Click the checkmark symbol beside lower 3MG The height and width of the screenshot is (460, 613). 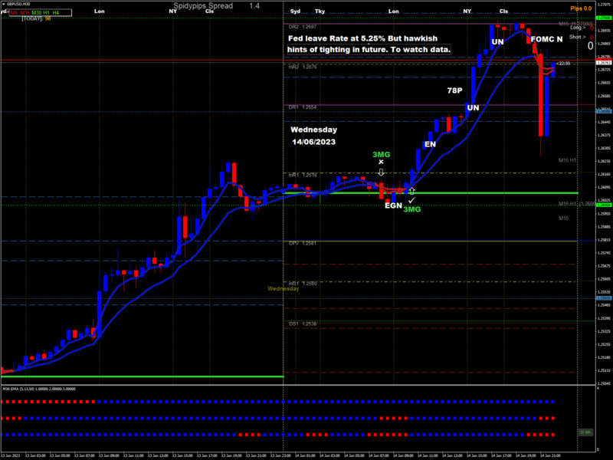pyautogui.click(x=411, y=200)
